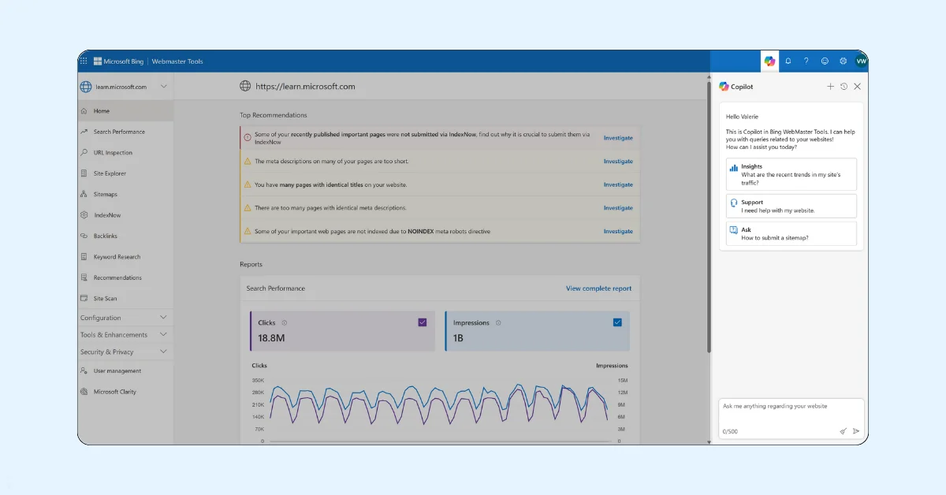Select the Insights Copilot suggestion
The image size is (946, 495).
tap(791, 174)
